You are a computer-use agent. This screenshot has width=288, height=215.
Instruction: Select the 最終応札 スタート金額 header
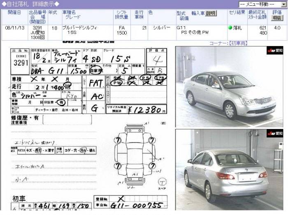coord(257,15)
